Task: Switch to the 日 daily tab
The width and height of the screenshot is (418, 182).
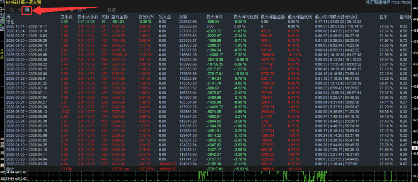Action: pyautogui.click(x=19, y=10)
